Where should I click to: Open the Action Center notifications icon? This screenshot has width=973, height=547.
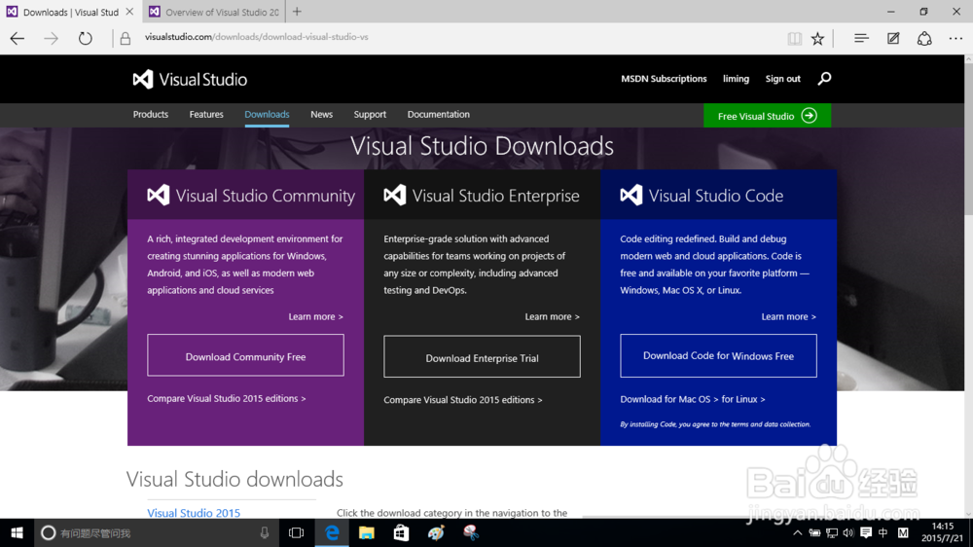coord(866,533)
